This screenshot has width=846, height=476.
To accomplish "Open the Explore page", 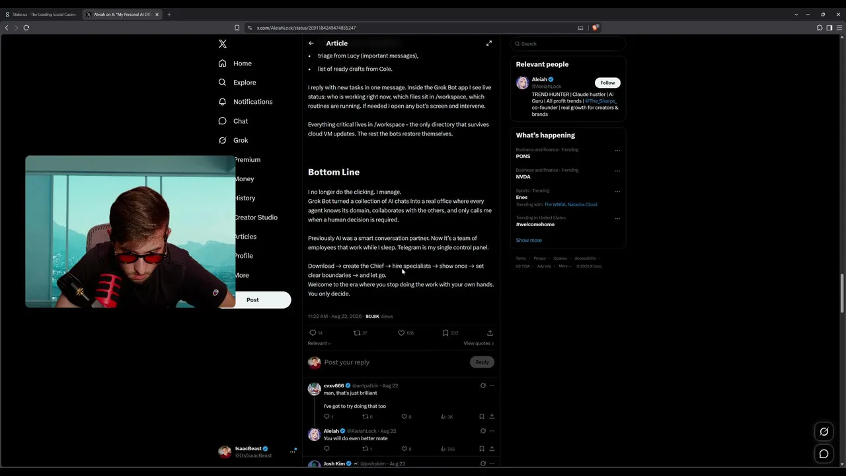I will click(237, 83).
